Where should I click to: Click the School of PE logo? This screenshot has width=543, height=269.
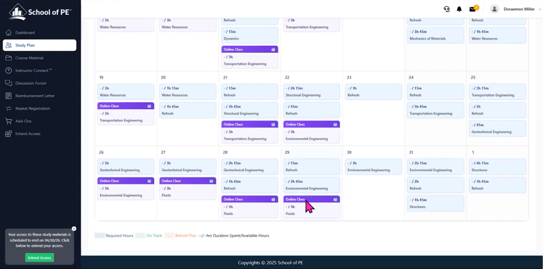click(x=40, y=12)
